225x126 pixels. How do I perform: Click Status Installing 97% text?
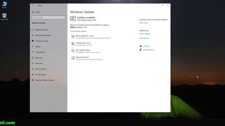[x=78, y=27]
